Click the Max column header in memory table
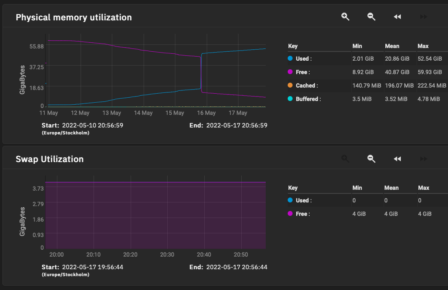Screen dimensions: 448x290 (x=423, y=46)
